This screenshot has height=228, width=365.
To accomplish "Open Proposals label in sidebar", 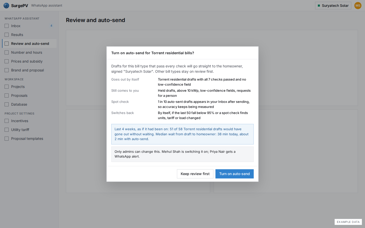I will (19, 96).
